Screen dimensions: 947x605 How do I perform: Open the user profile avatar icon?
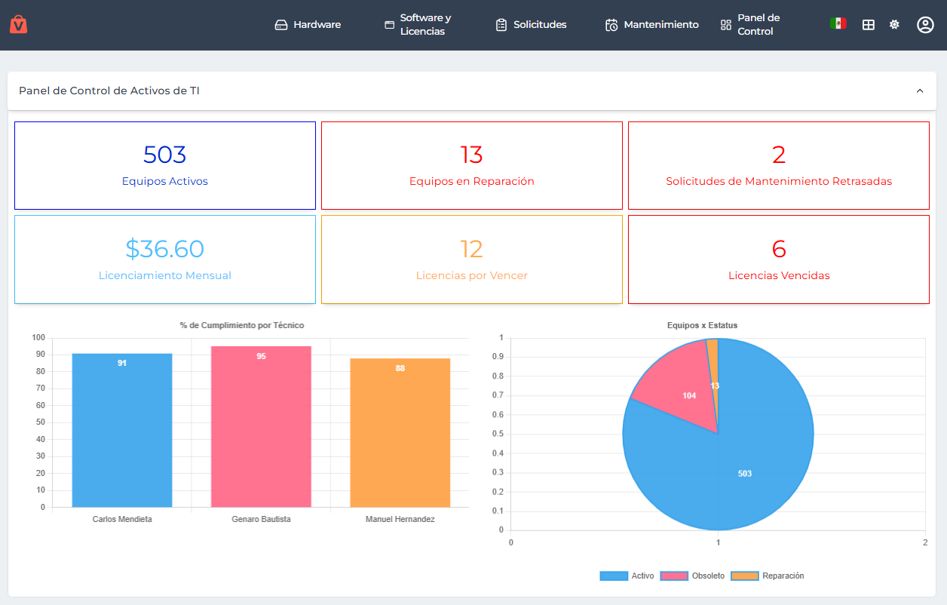[925, 25]
